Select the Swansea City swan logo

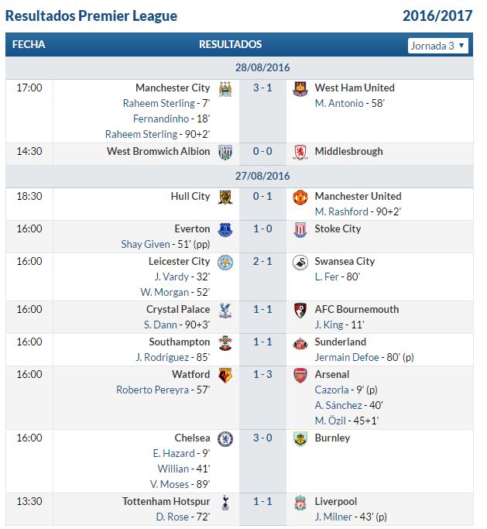300,263
